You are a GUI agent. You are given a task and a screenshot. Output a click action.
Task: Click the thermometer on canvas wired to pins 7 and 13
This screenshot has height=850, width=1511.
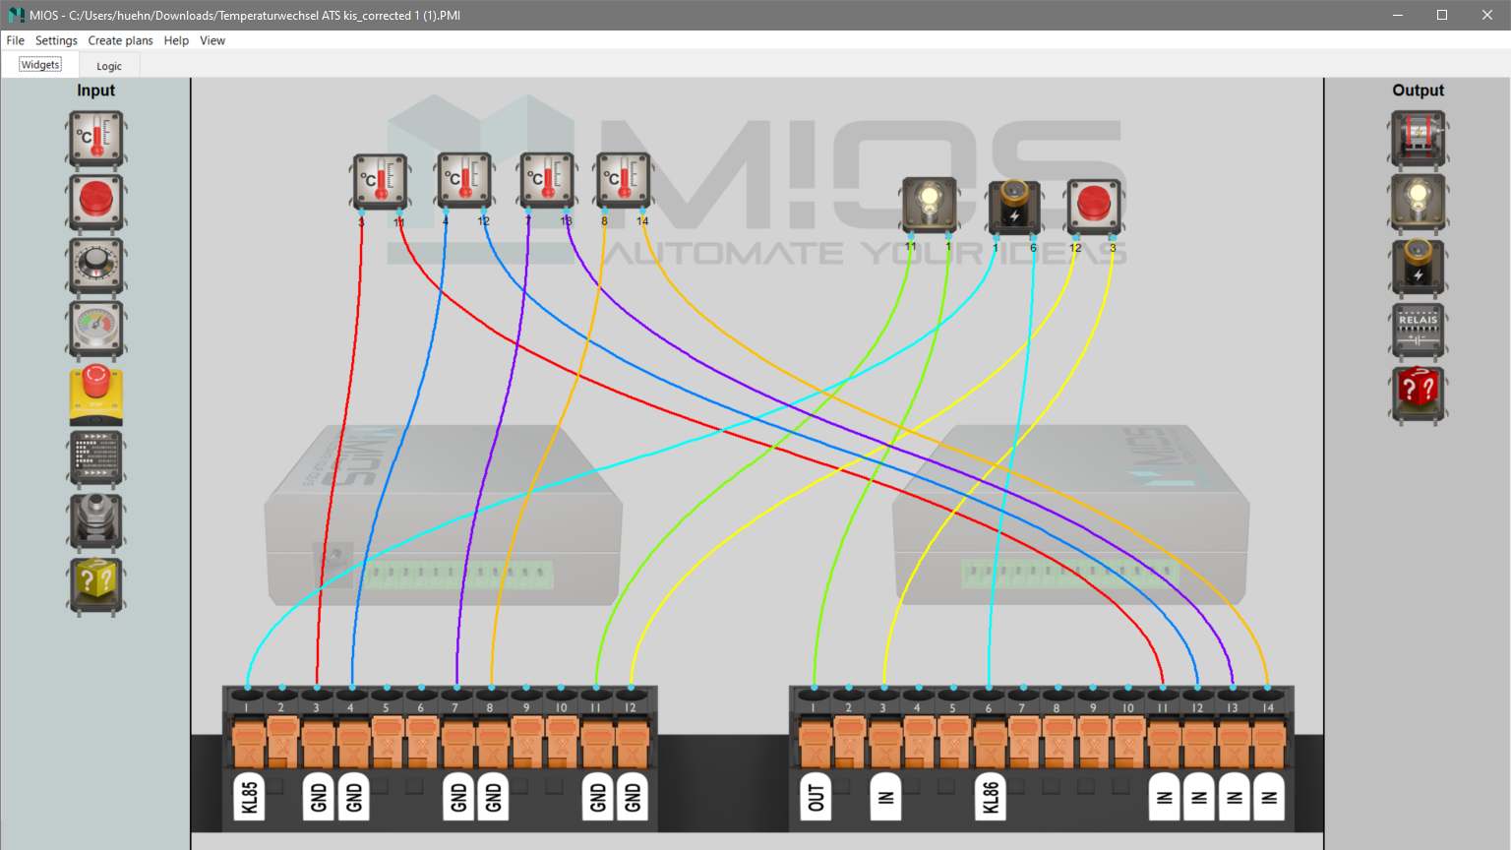click(x=547, y=180)
